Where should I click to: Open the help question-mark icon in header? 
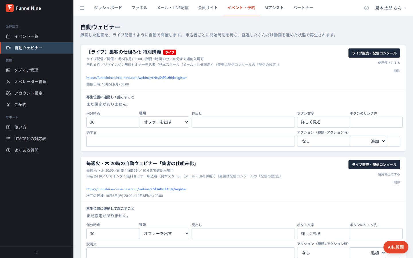coord(367,8)
